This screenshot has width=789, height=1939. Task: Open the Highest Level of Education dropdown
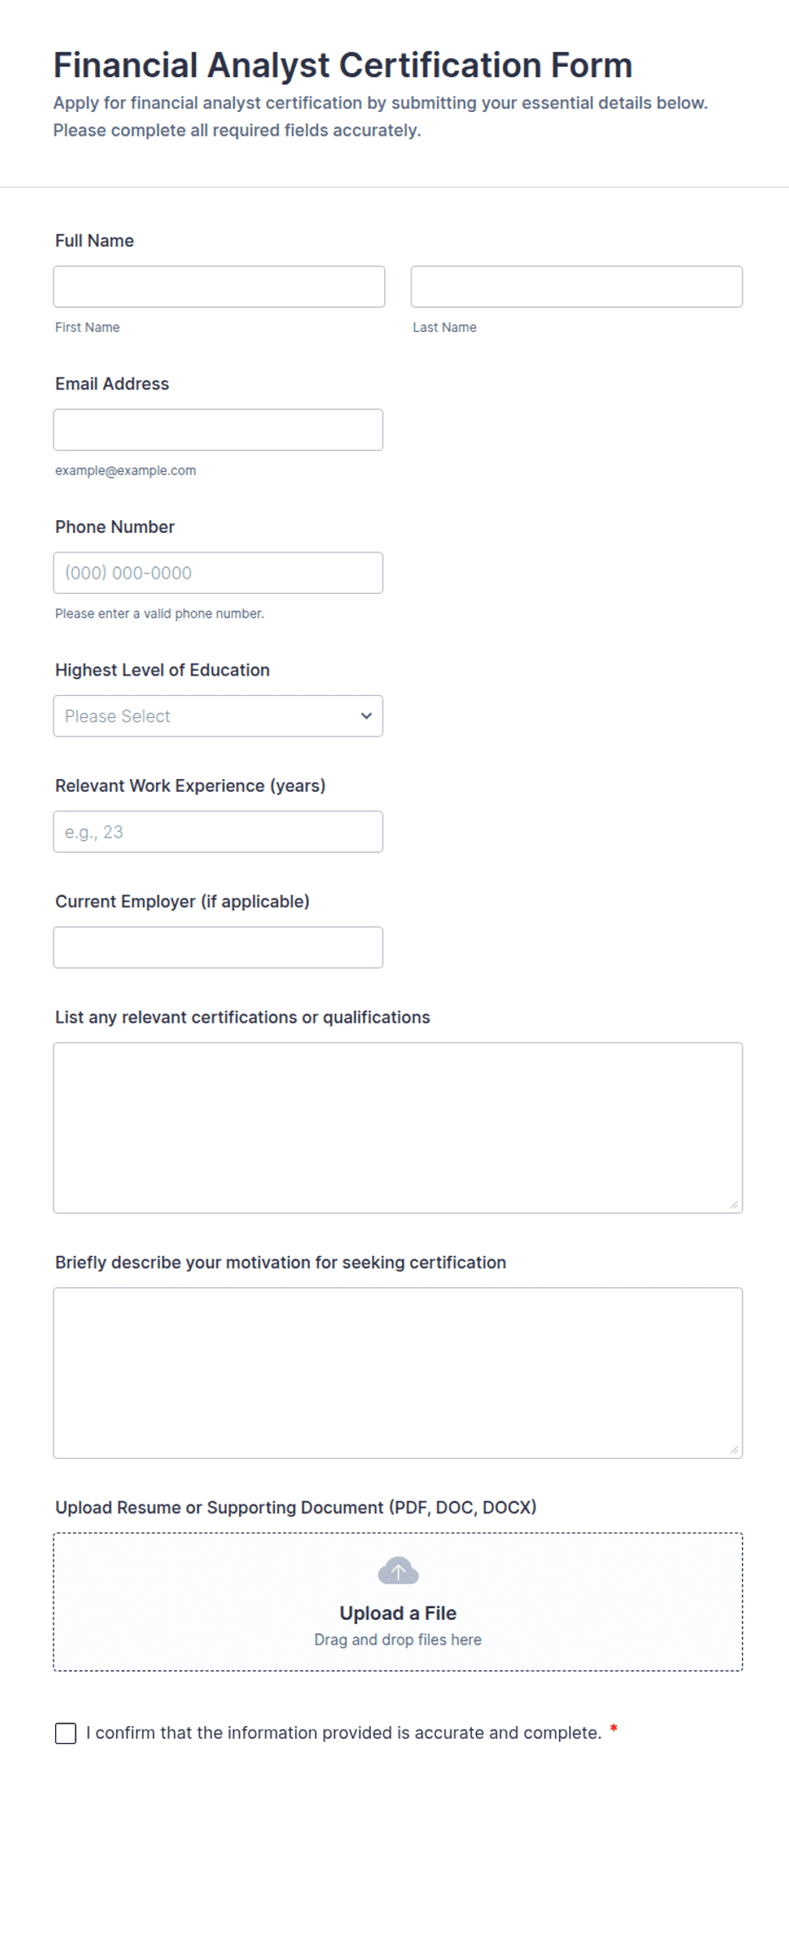coord(218,716)
